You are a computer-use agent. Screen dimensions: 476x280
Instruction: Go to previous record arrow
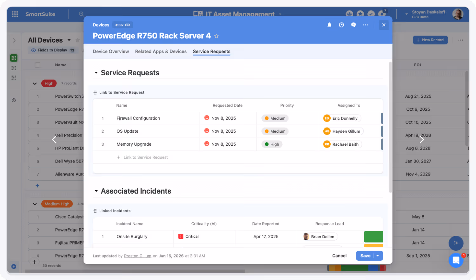(x=54, y=140)
